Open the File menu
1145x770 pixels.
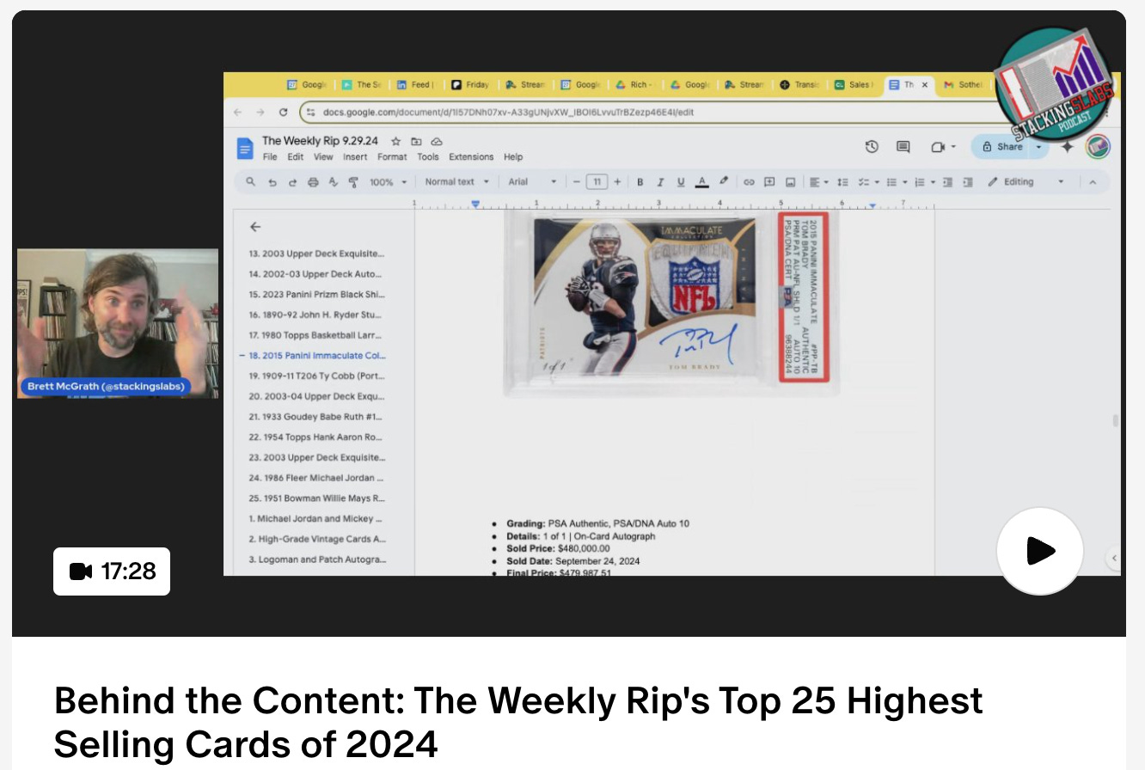tap(270, 157)
